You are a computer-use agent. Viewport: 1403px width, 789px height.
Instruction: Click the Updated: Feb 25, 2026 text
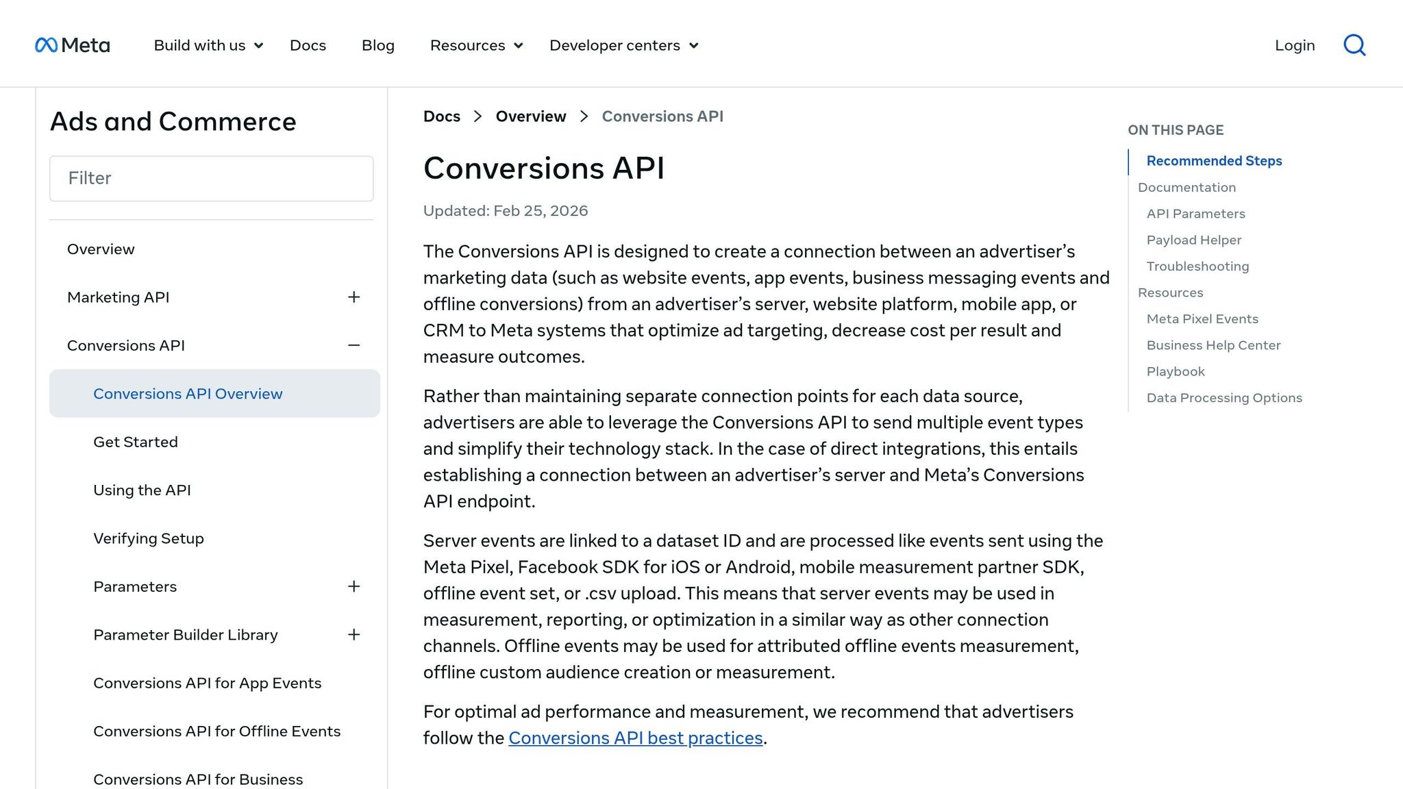point(506,211)
